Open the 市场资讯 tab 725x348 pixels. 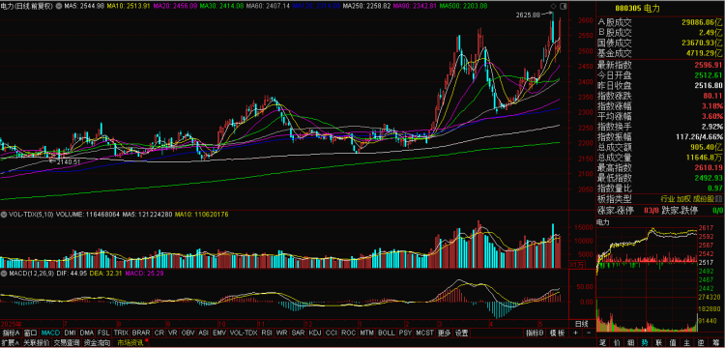pyautogui.click(x=130, y=343)
